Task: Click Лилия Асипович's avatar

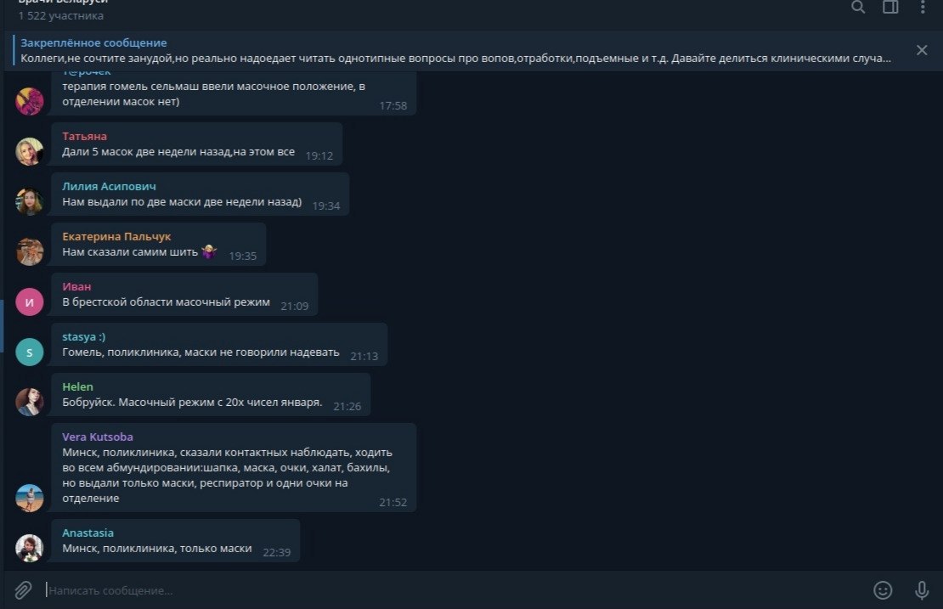Action: pyautogui.click(x=30, y=201)
